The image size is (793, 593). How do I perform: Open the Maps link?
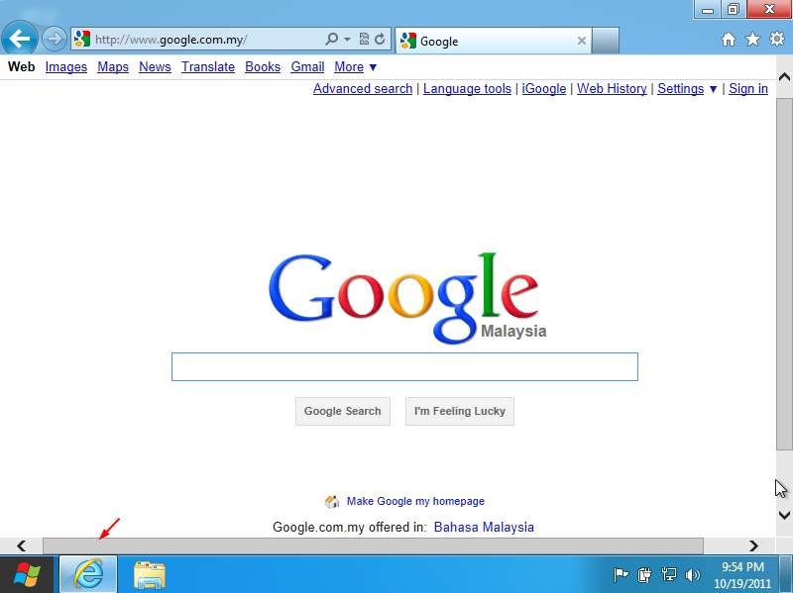point(113,66)
